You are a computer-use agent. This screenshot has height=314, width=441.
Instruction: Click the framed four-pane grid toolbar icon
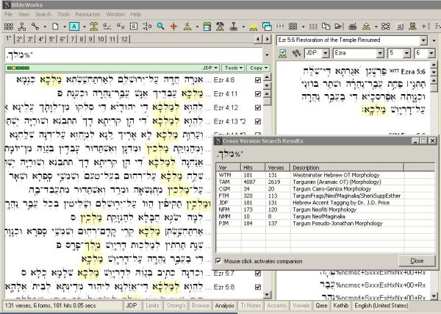[x=293, y=26]
